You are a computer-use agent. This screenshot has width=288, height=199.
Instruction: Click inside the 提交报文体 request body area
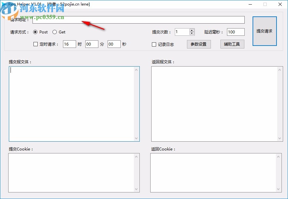pos(72,102)
